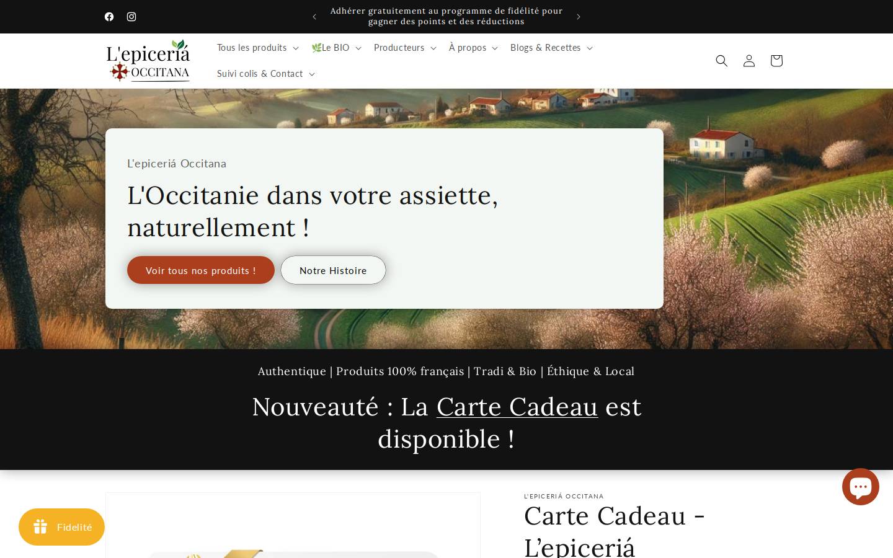
Task: Open the search magnifier icon
Action: [722, 61]
